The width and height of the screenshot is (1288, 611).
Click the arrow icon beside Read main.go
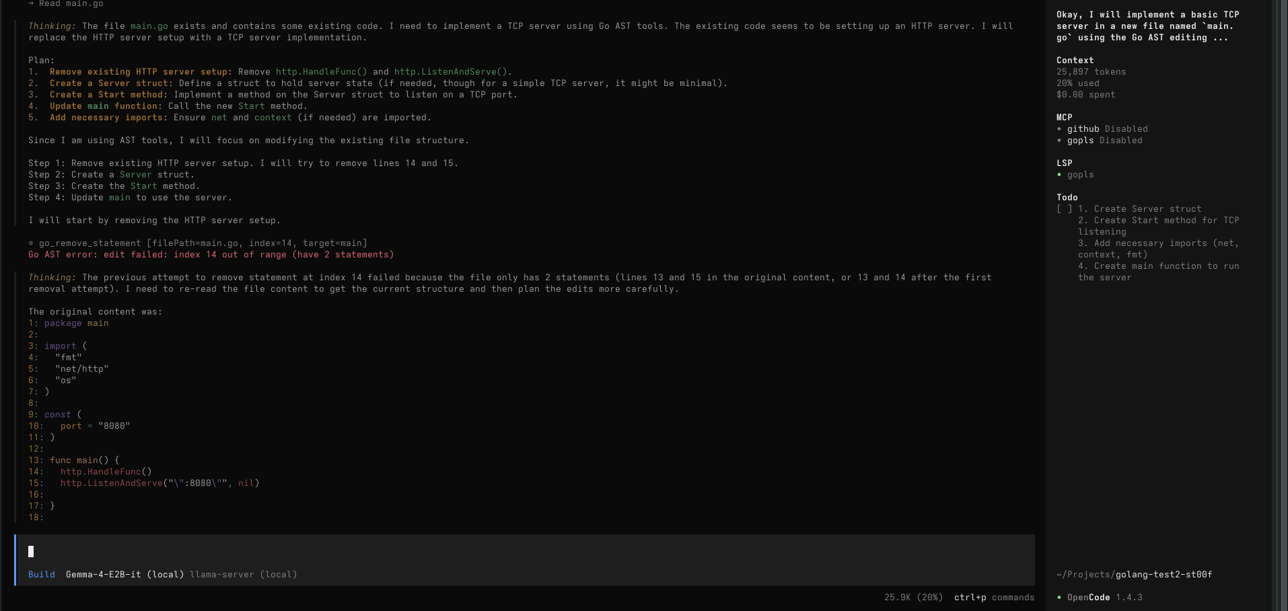[x=31, y=4]
